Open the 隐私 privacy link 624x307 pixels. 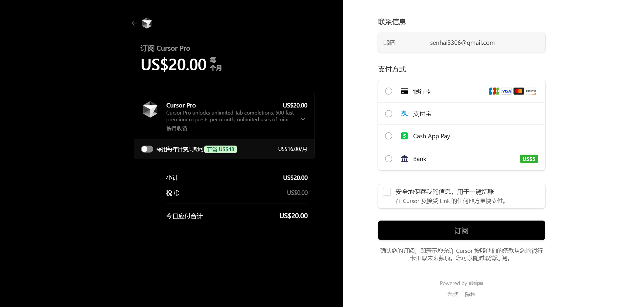pyautogui.click(x=470, y=294)
